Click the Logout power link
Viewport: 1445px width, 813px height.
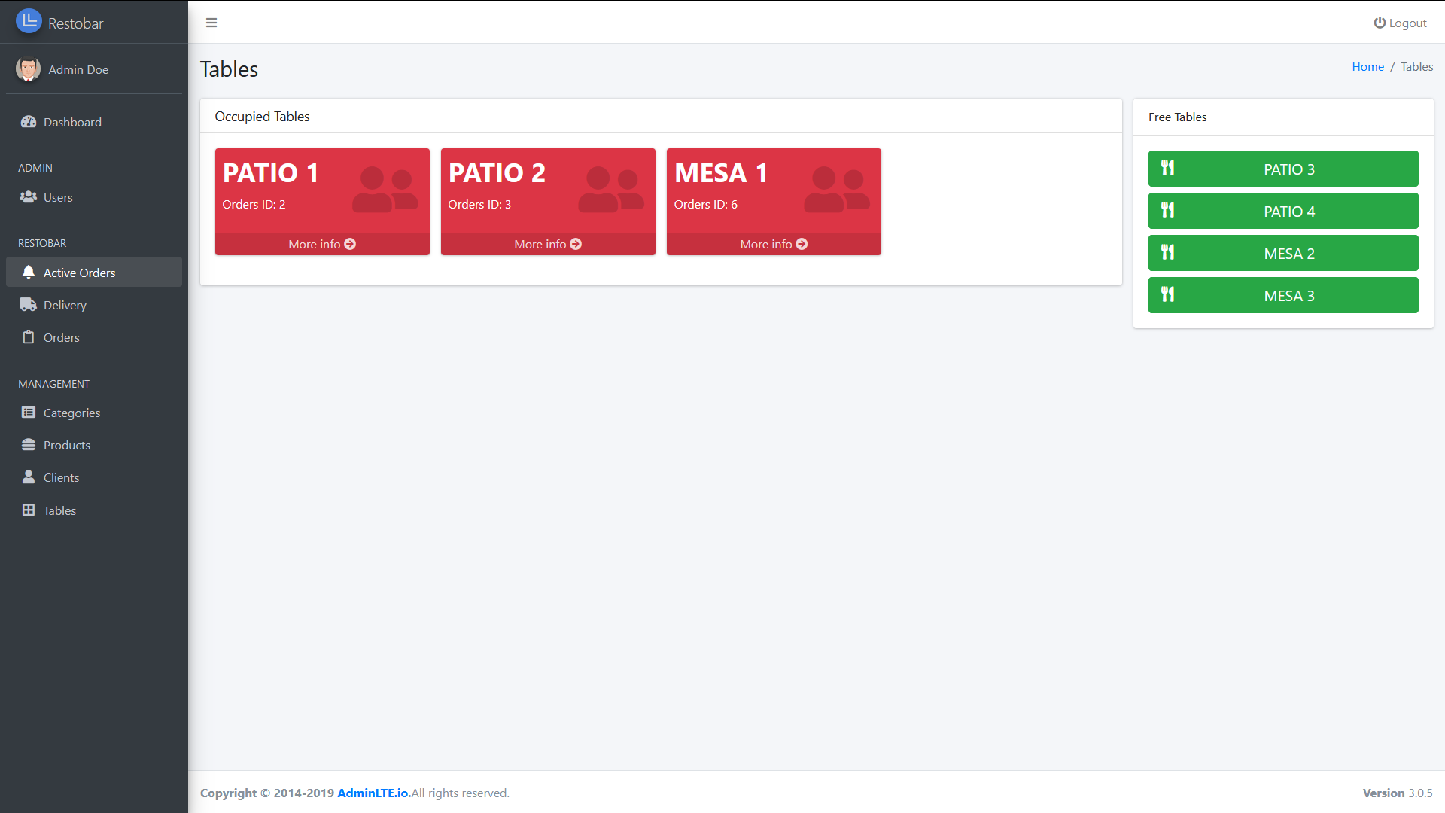(1400, 23)
